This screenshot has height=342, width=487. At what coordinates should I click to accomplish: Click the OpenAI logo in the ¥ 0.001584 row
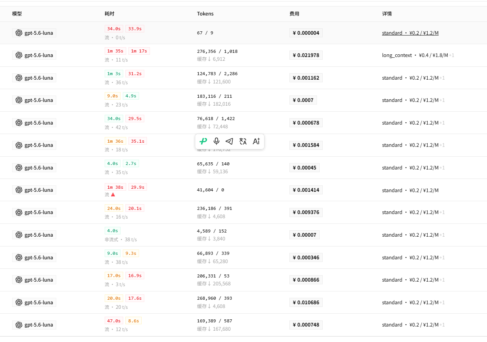point(19,145)
